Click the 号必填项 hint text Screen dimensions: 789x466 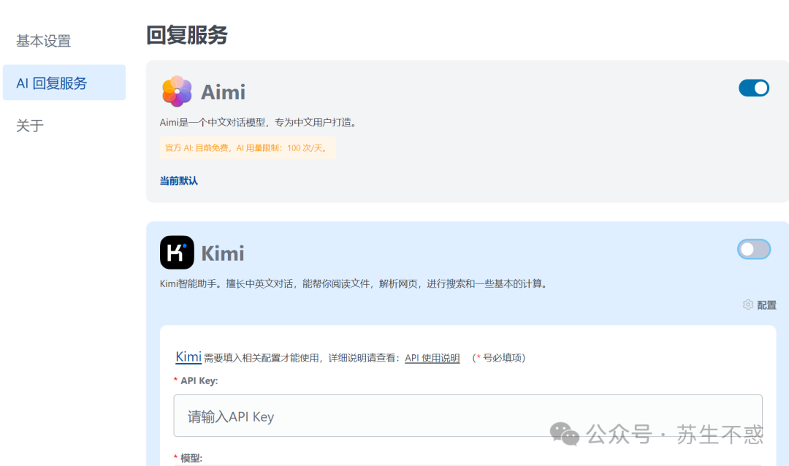(499, 358)
